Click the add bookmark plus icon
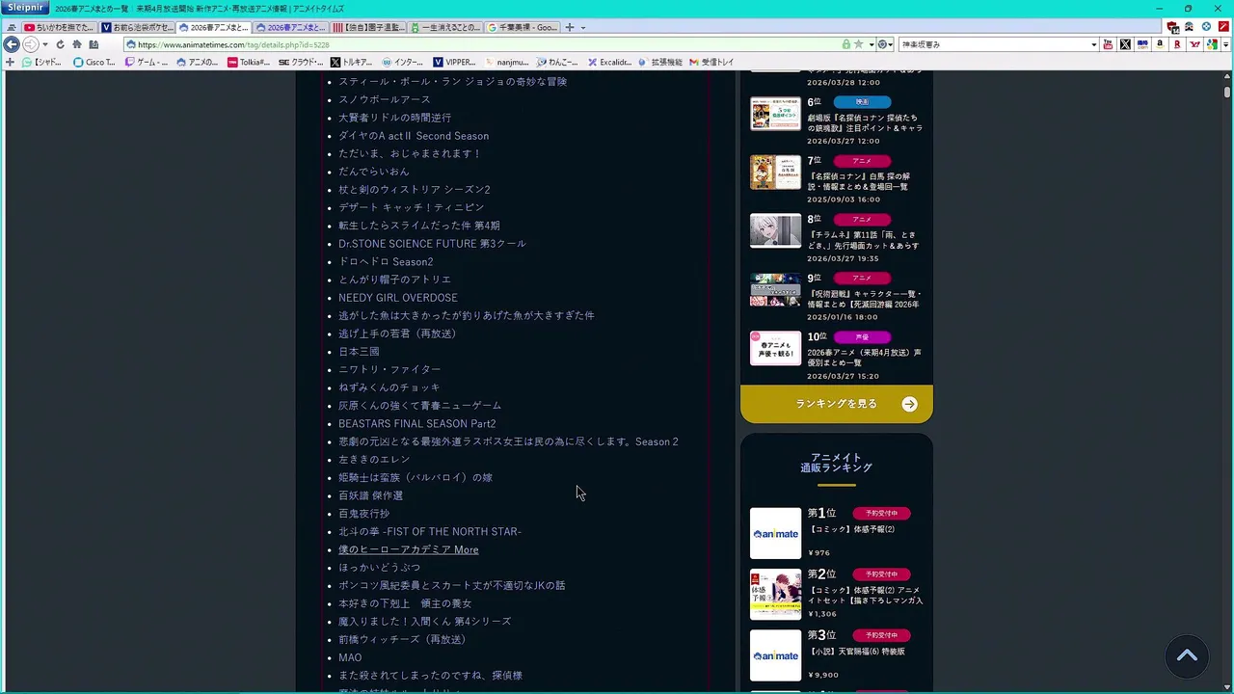 [x=10, y=62]
